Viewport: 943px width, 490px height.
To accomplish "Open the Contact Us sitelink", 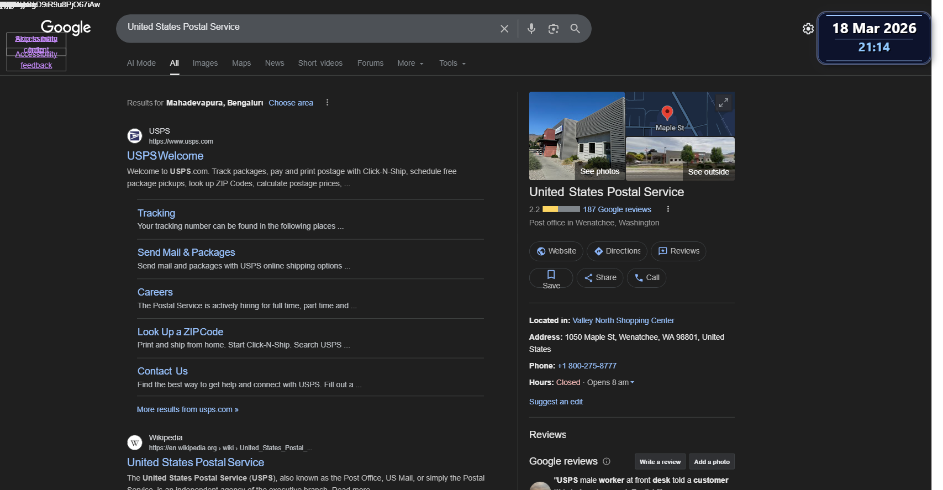I will tap(162, 371).
